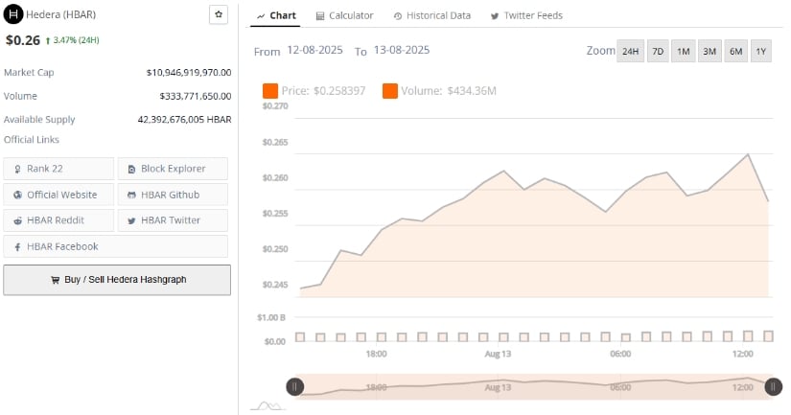Click the Buy / Sell Hedera Hashgraph button

point(117,280)
